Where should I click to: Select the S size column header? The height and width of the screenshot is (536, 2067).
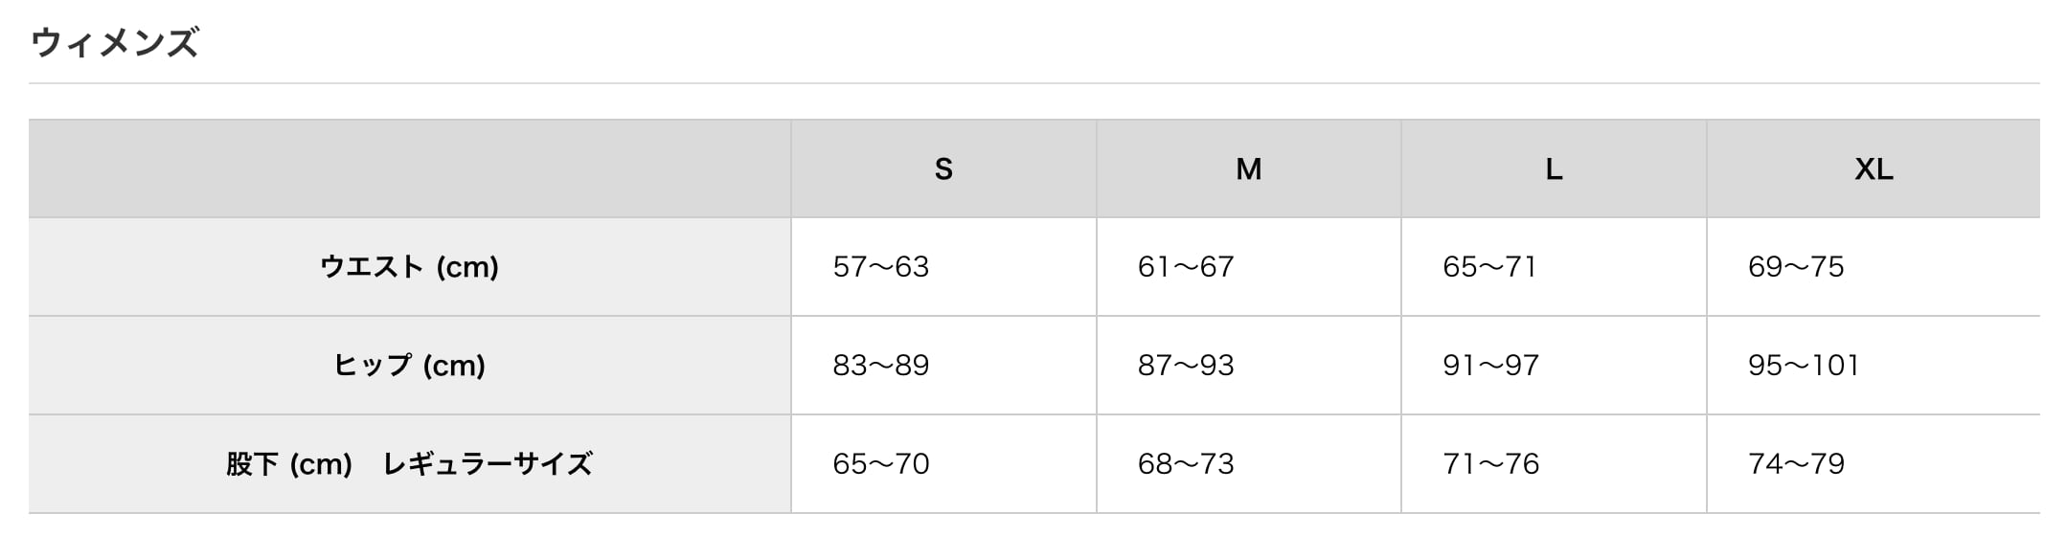pos(943,169)
